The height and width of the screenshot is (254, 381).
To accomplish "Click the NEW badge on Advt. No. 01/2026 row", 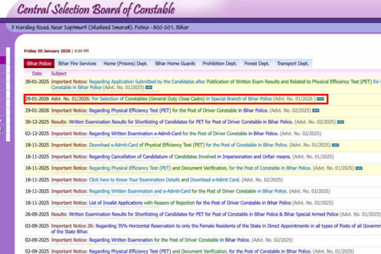I will click(320, 99).
